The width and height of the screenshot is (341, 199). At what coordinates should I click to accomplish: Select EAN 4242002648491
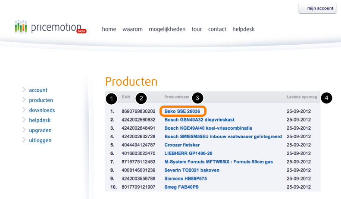tap(138, 128)
